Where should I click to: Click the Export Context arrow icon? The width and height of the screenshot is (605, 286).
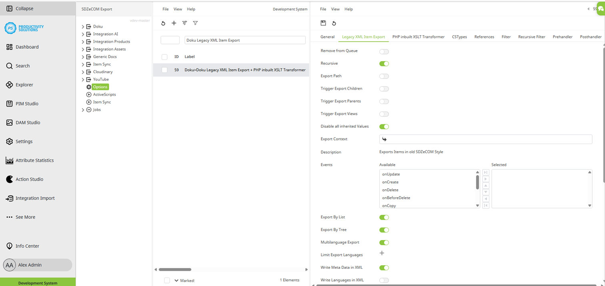tap(385, 139)
